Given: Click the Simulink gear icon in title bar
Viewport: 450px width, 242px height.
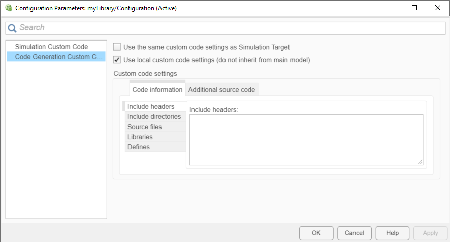Looking at the screenshot, I should point(8,8).
